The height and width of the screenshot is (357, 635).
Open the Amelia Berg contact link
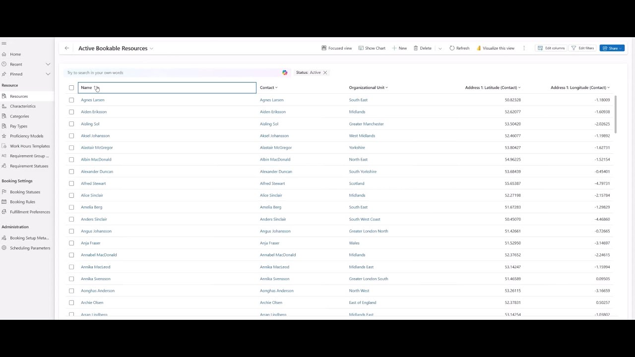(x=270, y=207)
